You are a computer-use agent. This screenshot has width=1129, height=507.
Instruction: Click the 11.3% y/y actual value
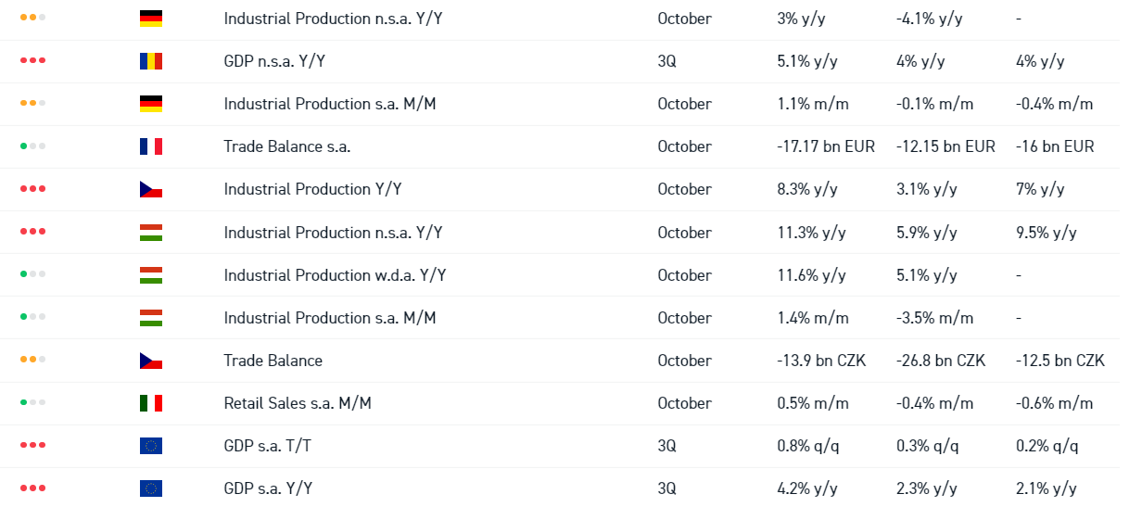point(811,233)
